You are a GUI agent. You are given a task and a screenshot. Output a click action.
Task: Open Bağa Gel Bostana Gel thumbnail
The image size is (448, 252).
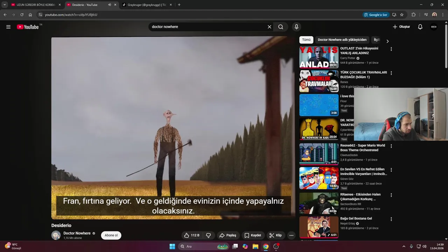319,227
